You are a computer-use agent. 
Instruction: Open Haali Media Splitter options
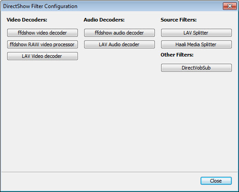[196, 44]
